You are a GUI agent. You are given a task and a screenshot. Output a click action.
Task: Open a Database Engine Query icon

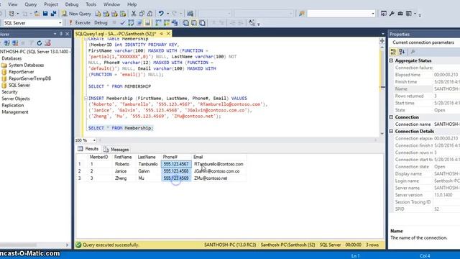click(x=98, y=14)
